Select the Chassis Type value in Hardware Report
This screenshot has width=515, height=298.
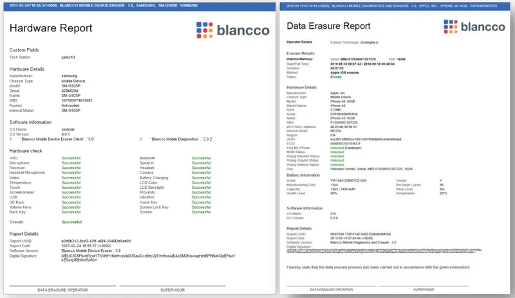click(x=73, y=81)
